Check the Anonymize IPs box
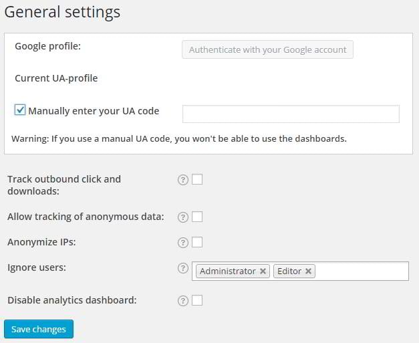The width and height of the screenshot is (419, 343). pos(197,242)
